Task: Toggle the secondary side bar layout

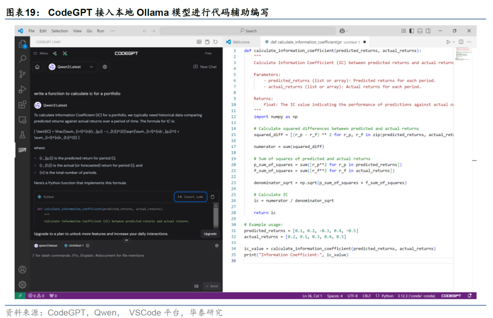Action: [428, 31]
